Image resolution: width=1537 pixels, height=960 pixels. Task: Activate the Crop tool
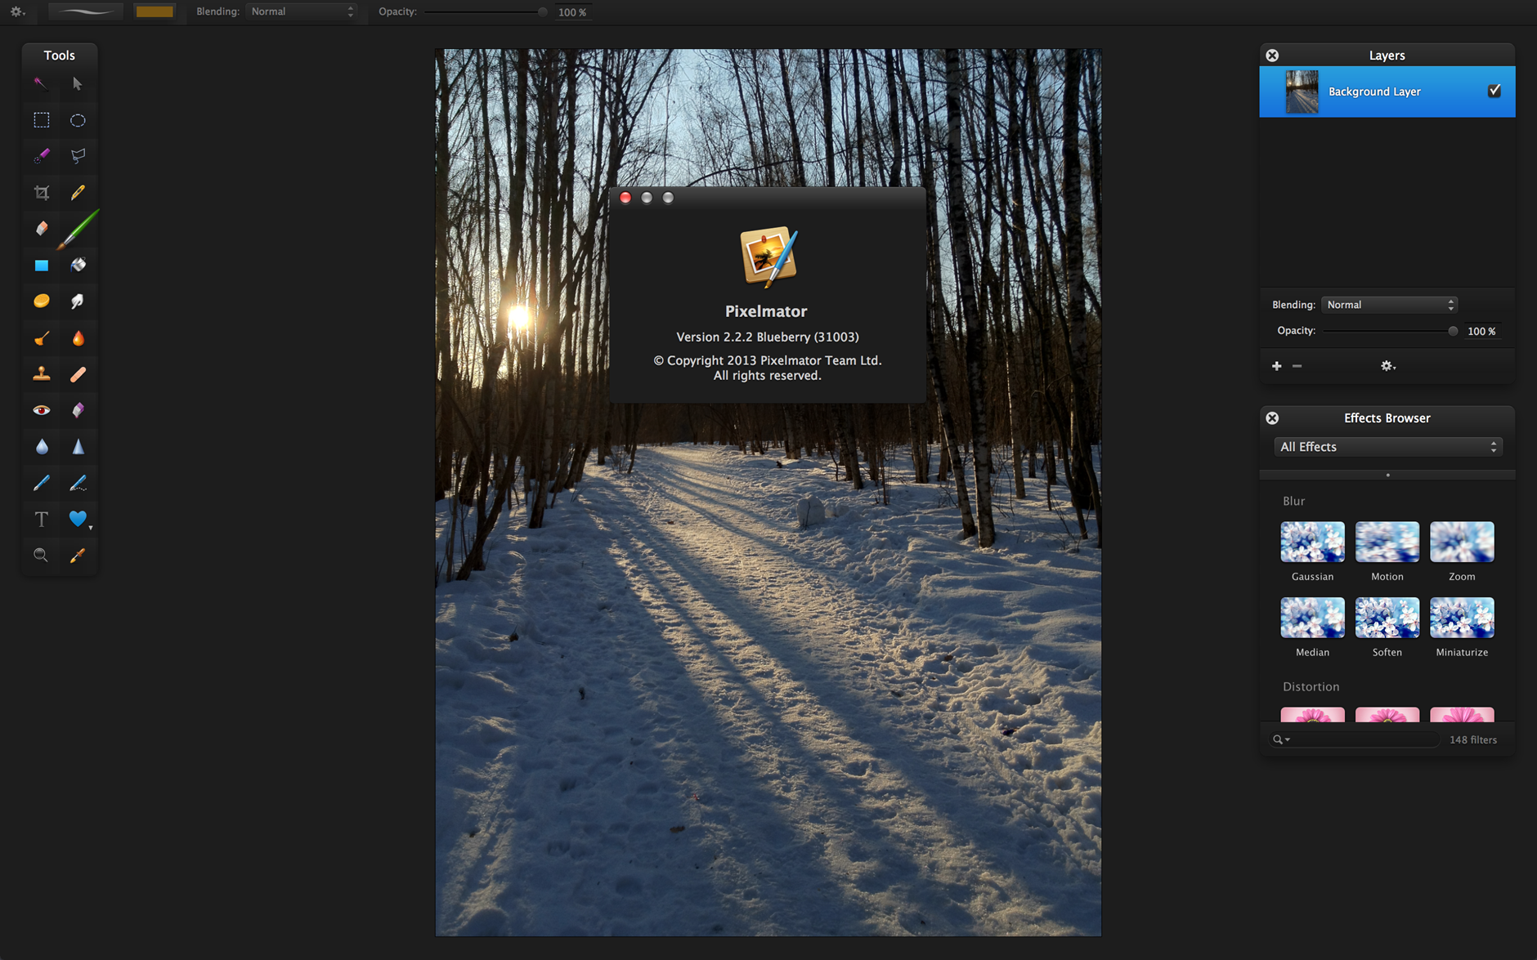(41, 193)
